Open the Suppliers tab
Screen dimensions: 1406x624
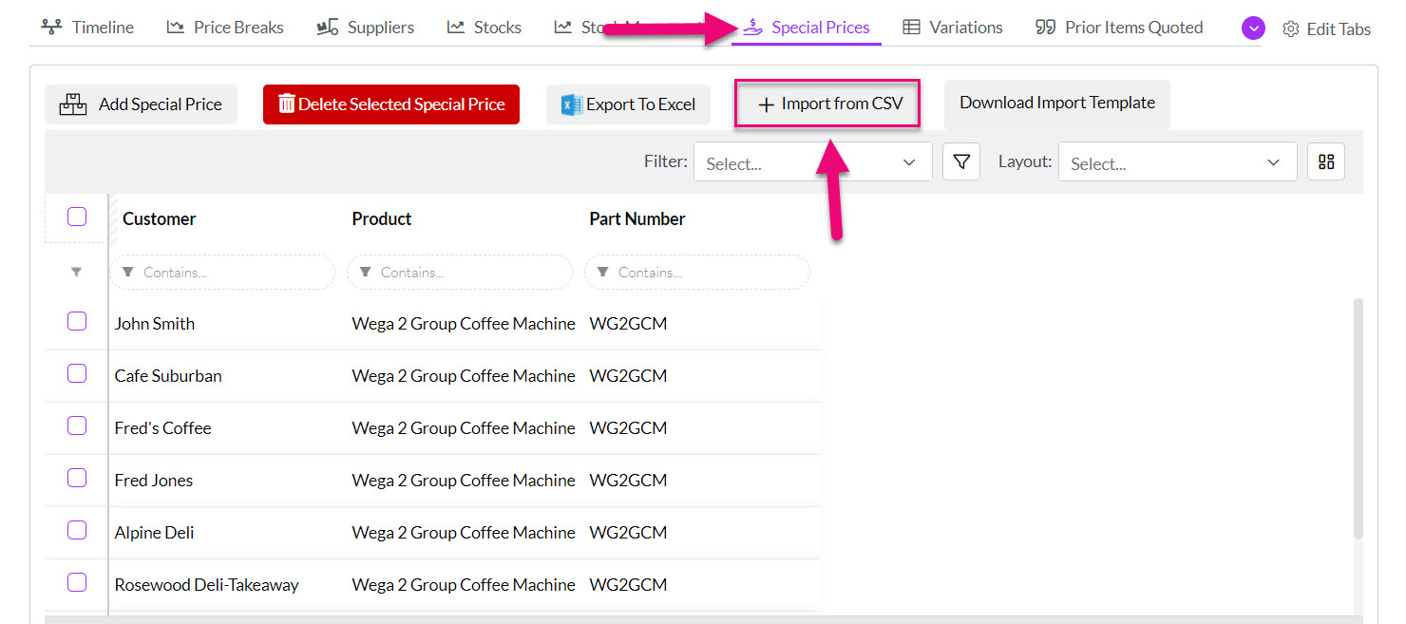tap(366, 28)
